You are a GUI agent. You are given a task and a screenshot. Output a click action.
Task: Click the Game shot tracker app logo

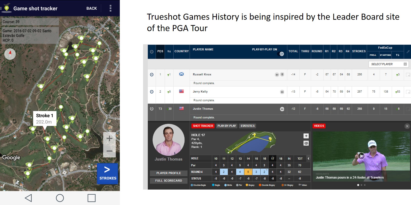click(7, 8)
